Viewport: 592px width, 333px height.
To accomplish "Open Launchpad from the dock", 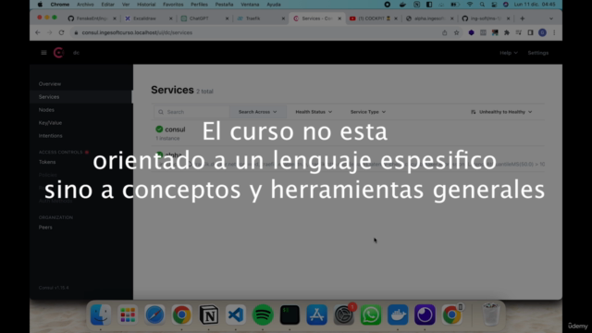I will [x=128, y=314].
